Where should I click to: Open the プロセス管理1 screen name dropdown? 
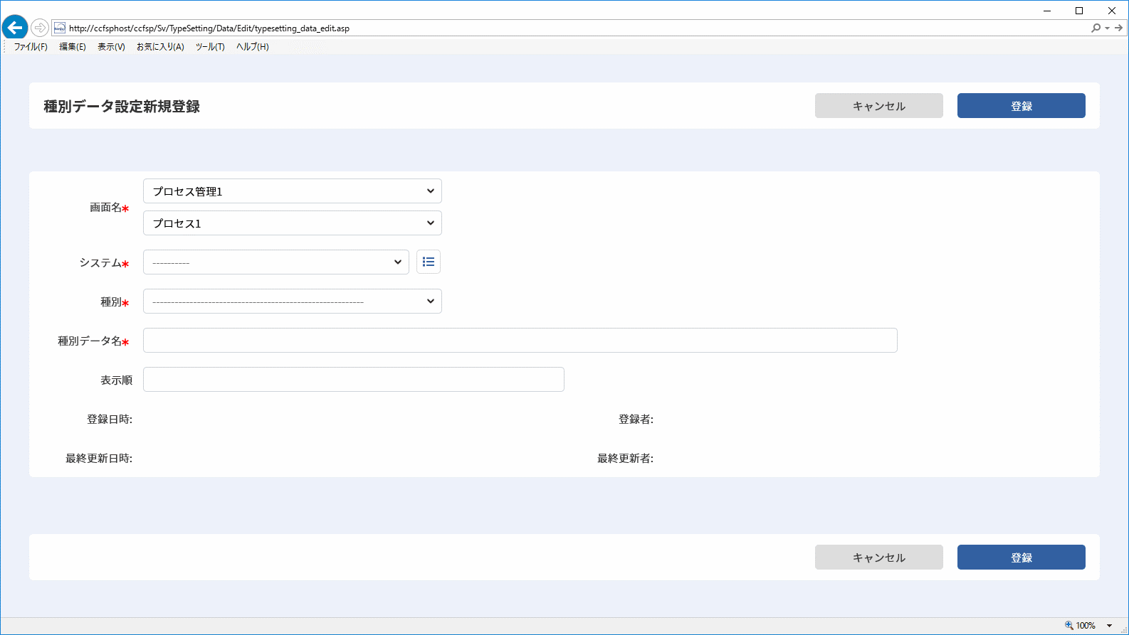293,191
